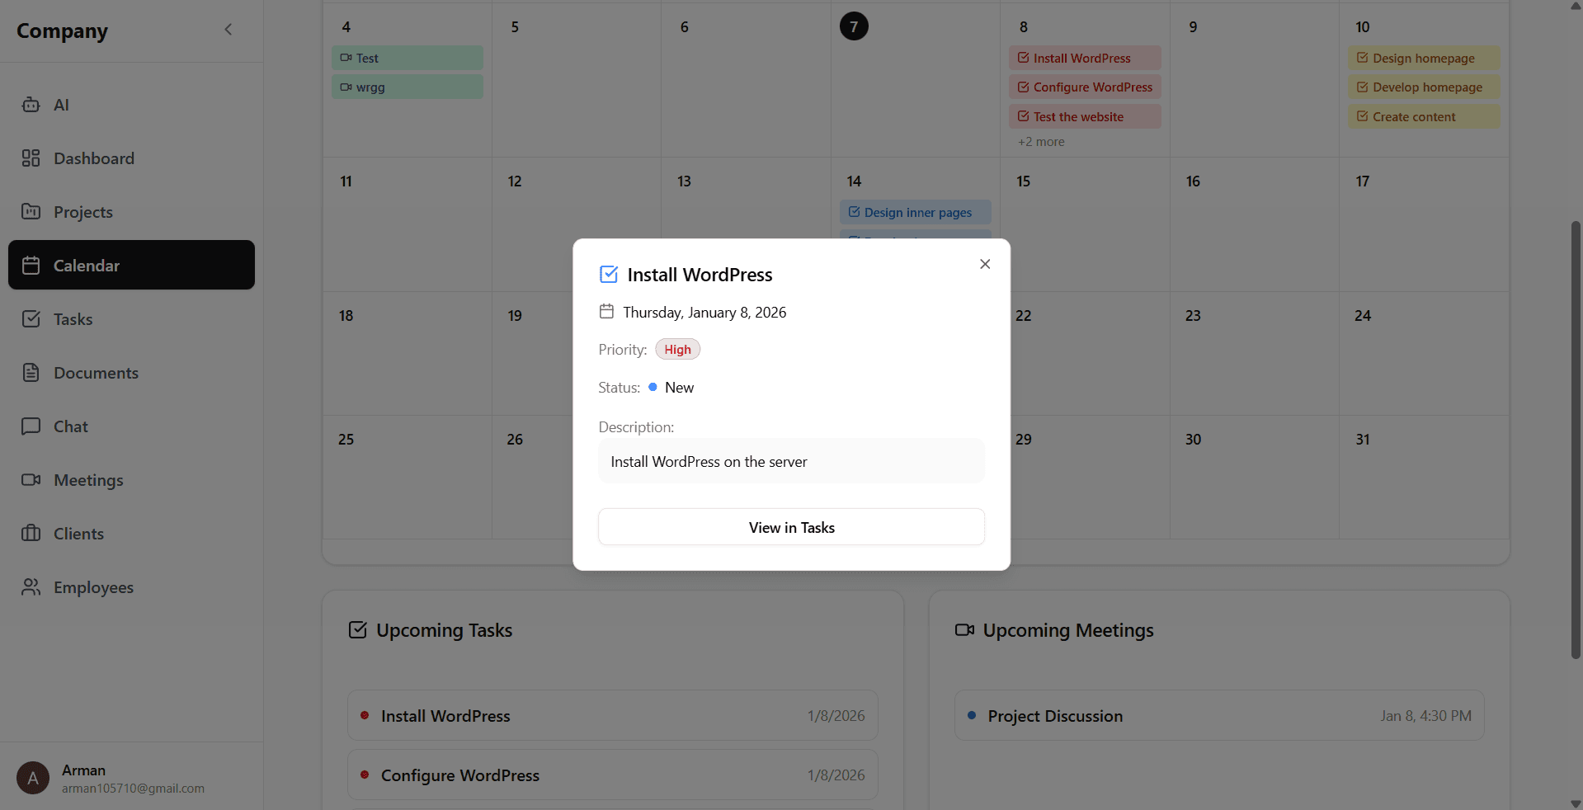This screenshot has height=810, width=1583.
Task: Select the Employees people icon
Action: [x=31, y=586]
